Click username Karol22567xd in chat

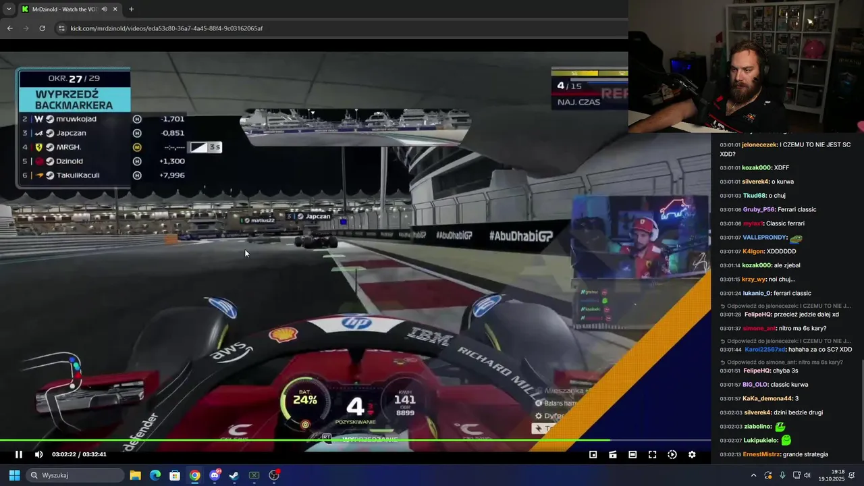765,350
